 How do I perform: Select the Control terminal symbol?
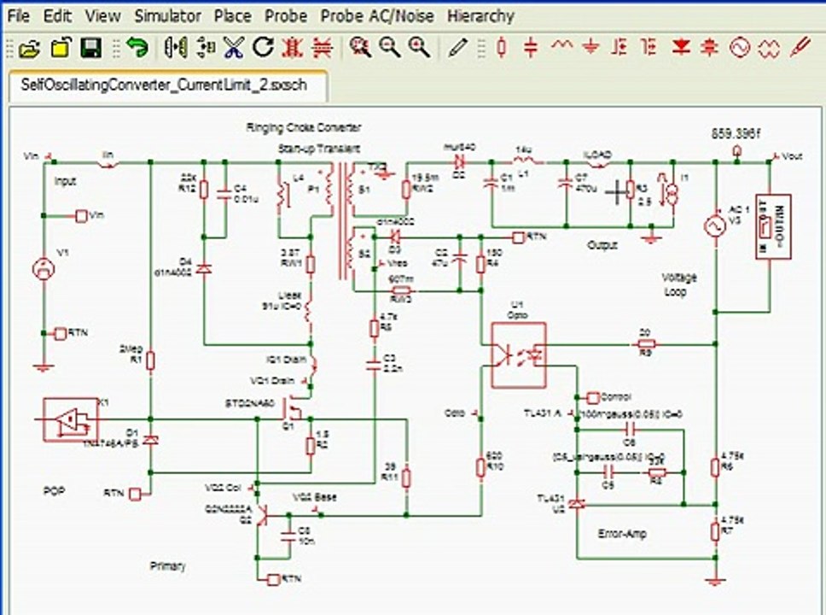(593, 397)
